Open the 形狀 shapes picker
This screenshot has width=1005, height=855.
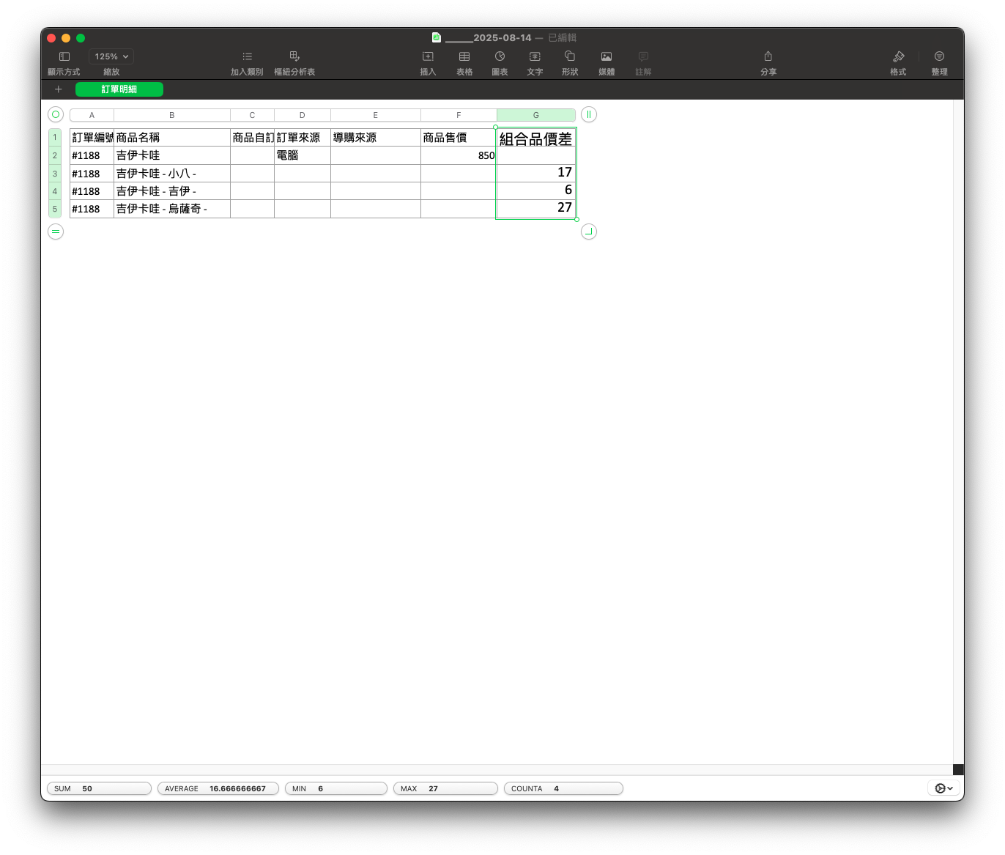point(570,57)
